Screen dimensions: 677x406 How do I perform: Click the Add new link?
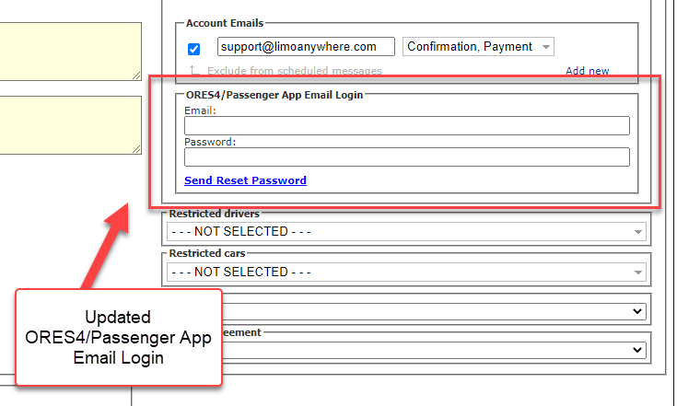[587, 71]
